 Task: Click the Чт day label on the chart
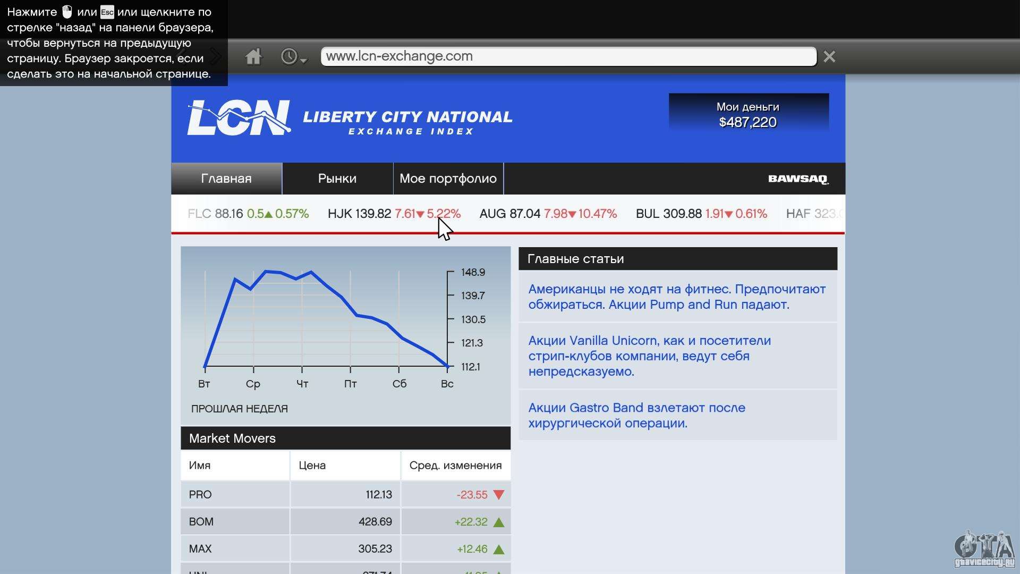pyautogui.click(x=302, y=384)
